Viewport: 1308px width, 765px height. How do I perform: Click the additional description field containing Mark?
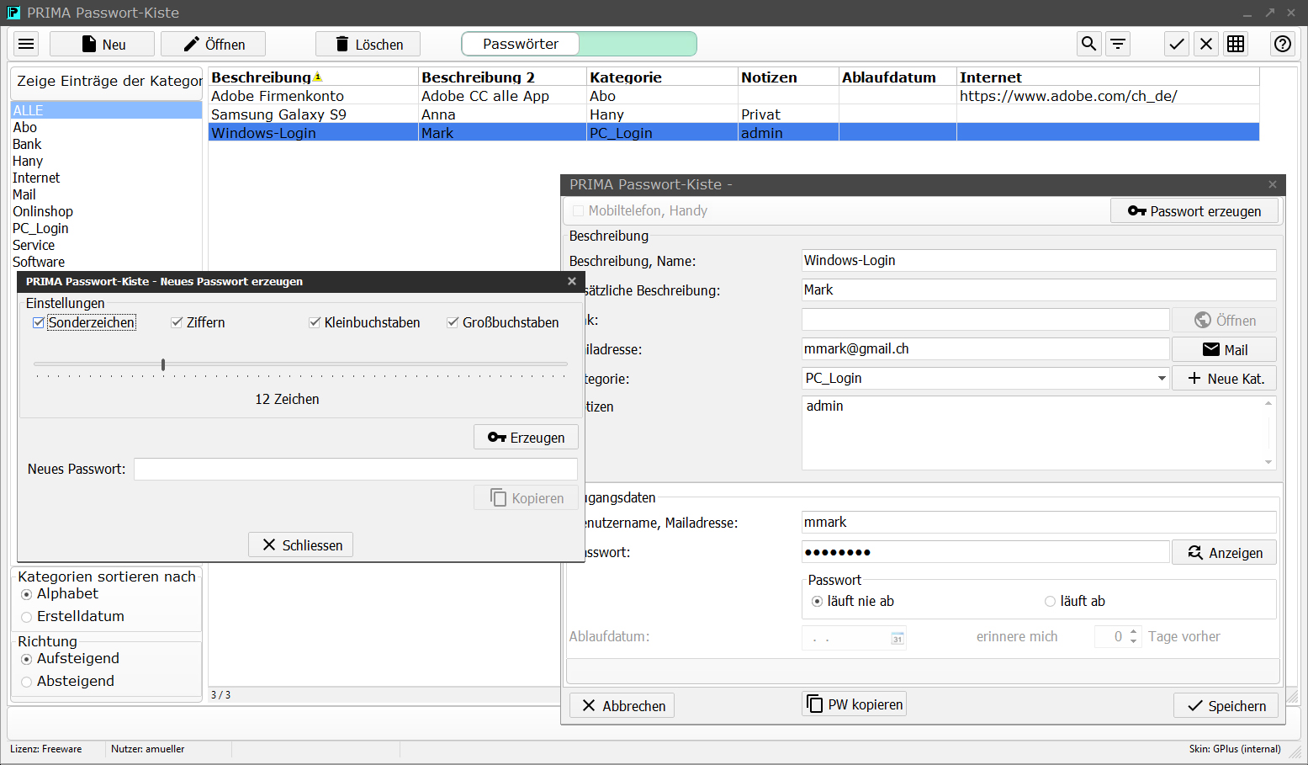click(1039, 290)
